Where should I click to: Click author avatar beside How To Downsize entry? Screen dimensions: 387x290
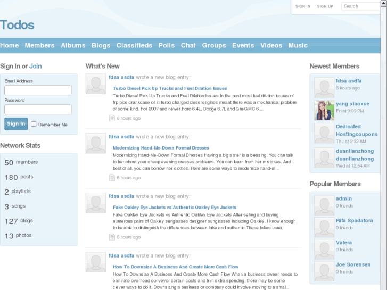click(96, 262)
